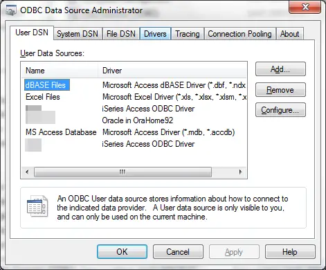
Task: Click the Microsoft Access dBASE Driver text
Action: tap(174, 85)
